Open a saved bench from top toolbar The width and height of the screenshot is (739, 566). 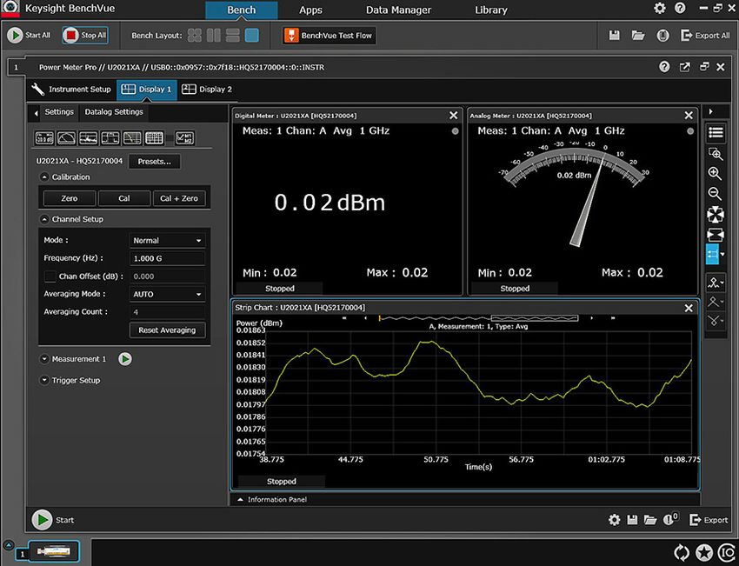(x=638, y=36)
